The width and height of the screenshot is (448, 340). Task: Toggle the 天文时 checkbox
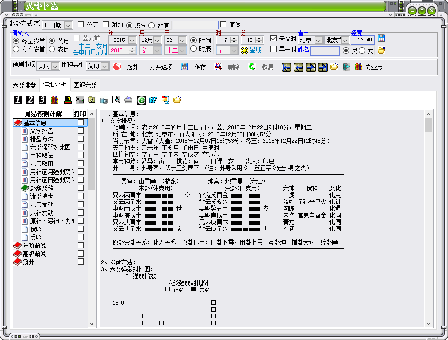pyautogui.click(x=274, y=39)
